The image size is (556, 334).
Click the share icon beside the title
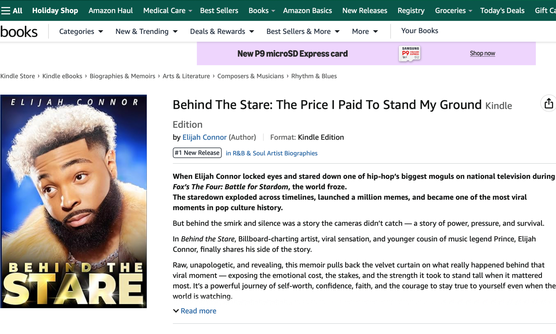point(548,103)
